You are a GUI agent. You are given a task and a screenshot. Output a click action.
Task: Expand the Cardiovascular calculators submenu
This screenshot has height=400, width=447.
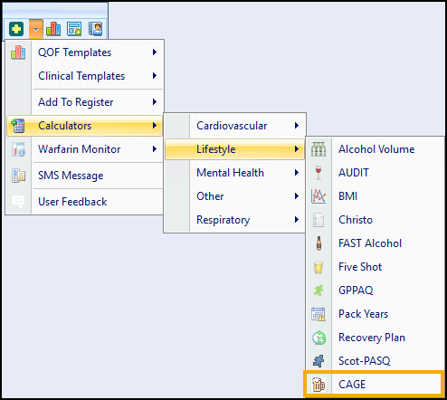point(234,126)
